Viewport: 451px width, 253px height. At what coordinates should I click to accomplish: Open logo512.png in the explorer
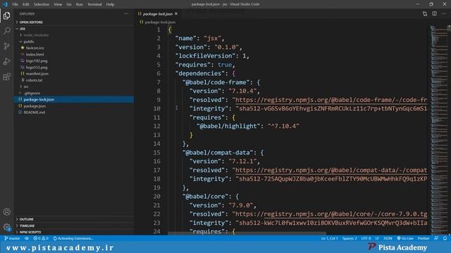[37, 67]
